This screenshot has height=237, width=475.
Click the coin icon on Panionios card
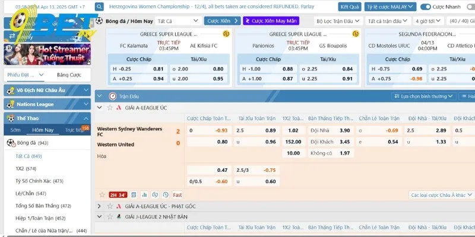(x=355, y=34)
